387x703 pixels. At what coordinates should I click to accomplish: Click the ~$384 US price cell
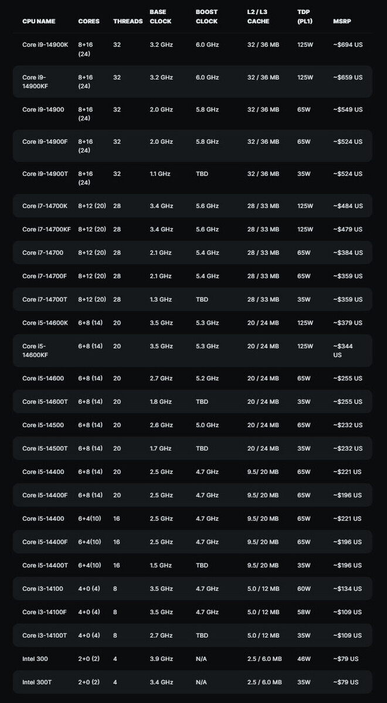point(348,252)
